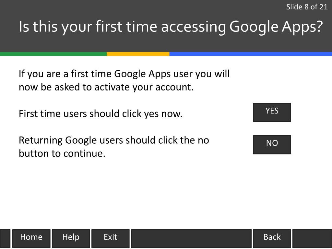
Task: Click the blank button right of Back
Action: click(x=312, y=238)
